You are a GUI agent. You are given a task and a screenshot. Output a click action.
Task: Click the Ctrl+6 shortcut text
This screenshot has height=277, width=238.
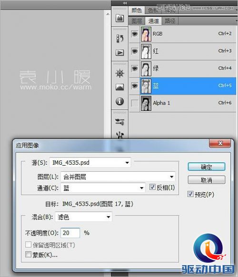[225, 103]
